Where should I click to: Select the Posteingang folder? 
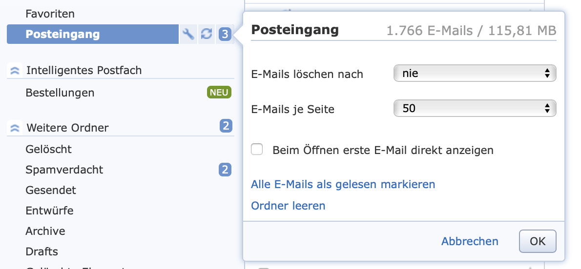pyautogui.click(x=62, y=34)
